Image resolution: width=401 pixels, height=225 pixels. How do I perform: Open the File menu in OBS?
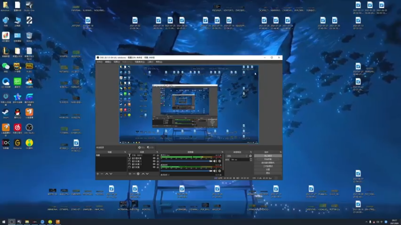[99, 61]
